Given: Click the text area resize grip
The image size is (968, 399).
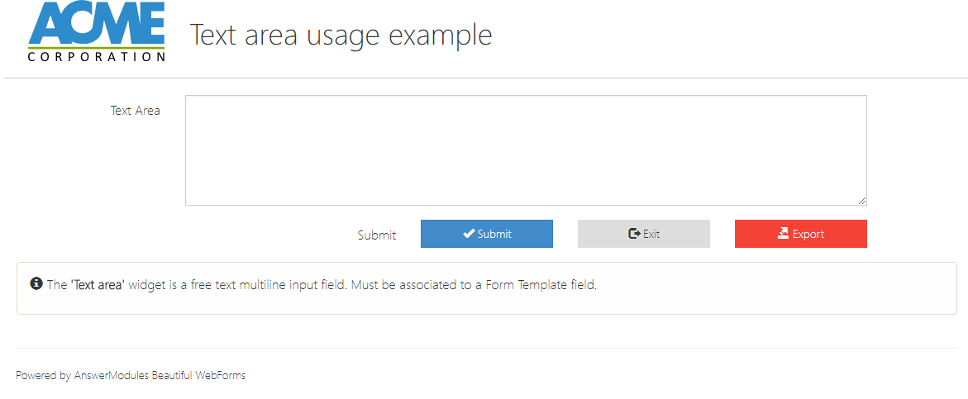Looking at the screenshot, I should (862, 201).
